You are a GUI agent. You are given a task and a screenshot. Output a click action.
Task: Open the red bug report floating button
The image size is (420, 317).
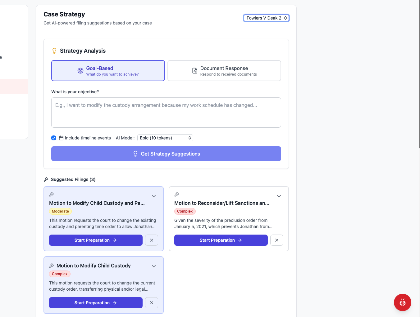pyautogui.click(x=403, y=302)
